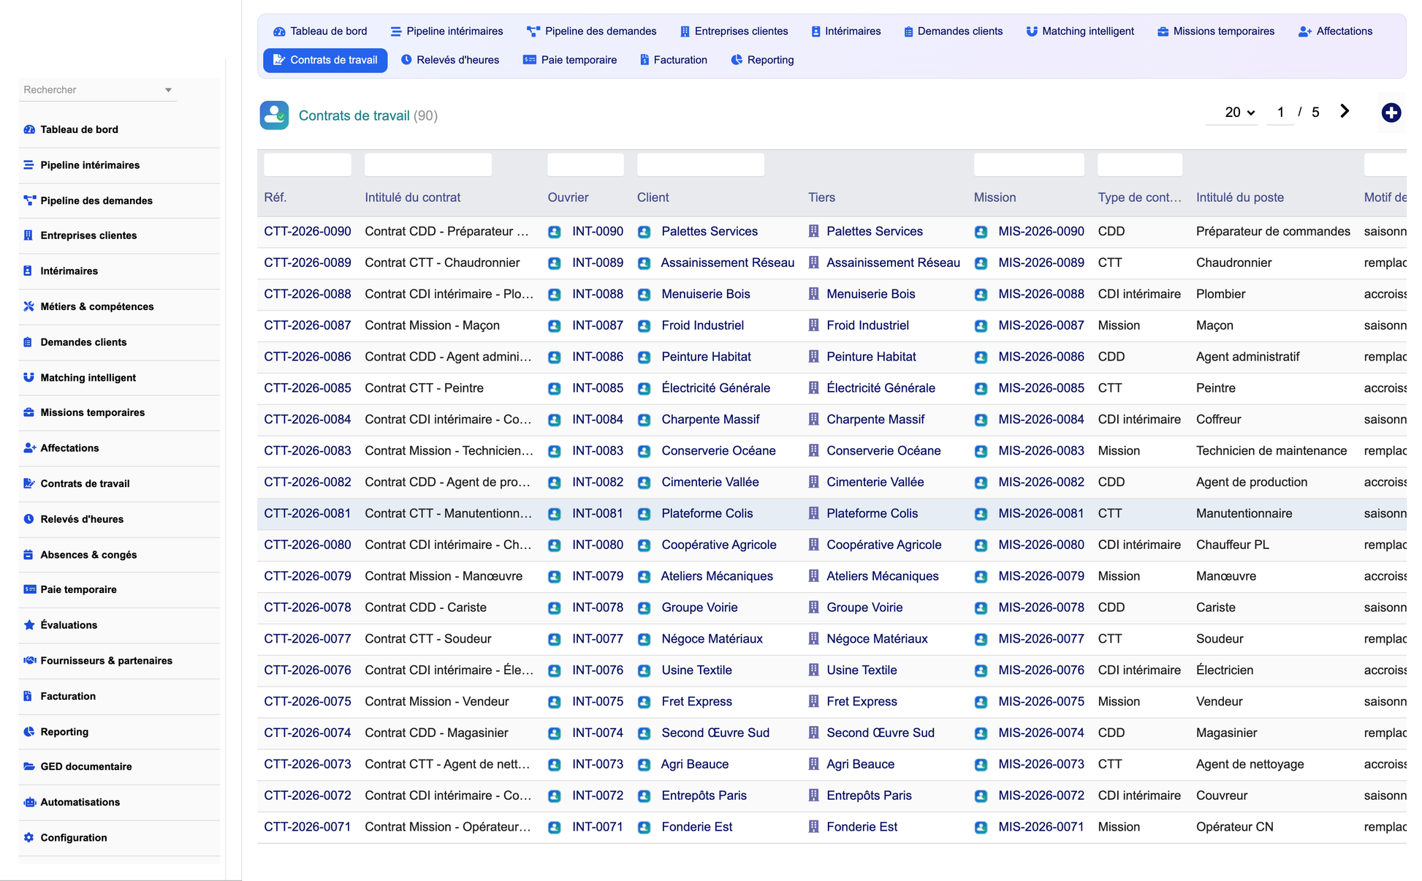Click CDI intérimaire in CTT-2026-0080 row
Viewport: 1422px width, 881px height.
coord(1139,545)
